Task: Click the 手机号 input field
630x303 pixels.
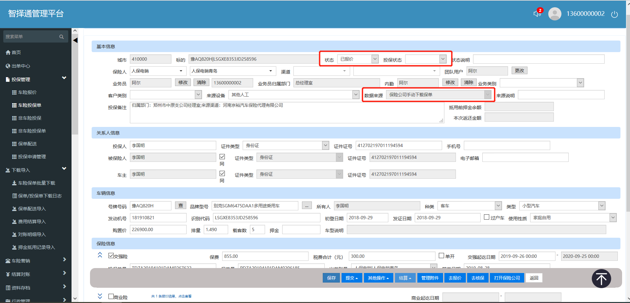Action: click(507, 145)
